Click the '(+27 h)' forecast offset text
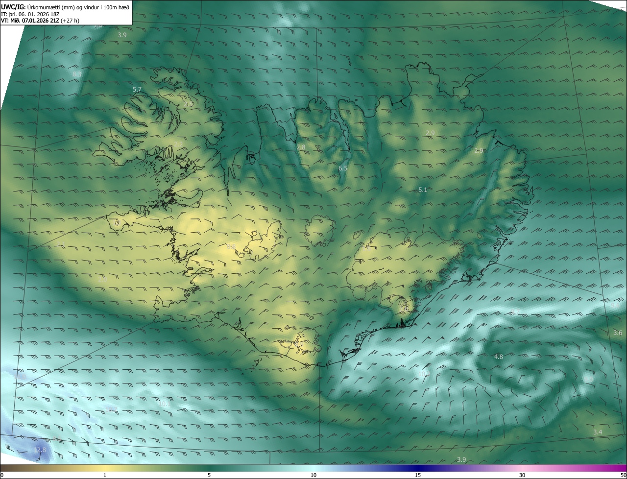 pos(71,21)
